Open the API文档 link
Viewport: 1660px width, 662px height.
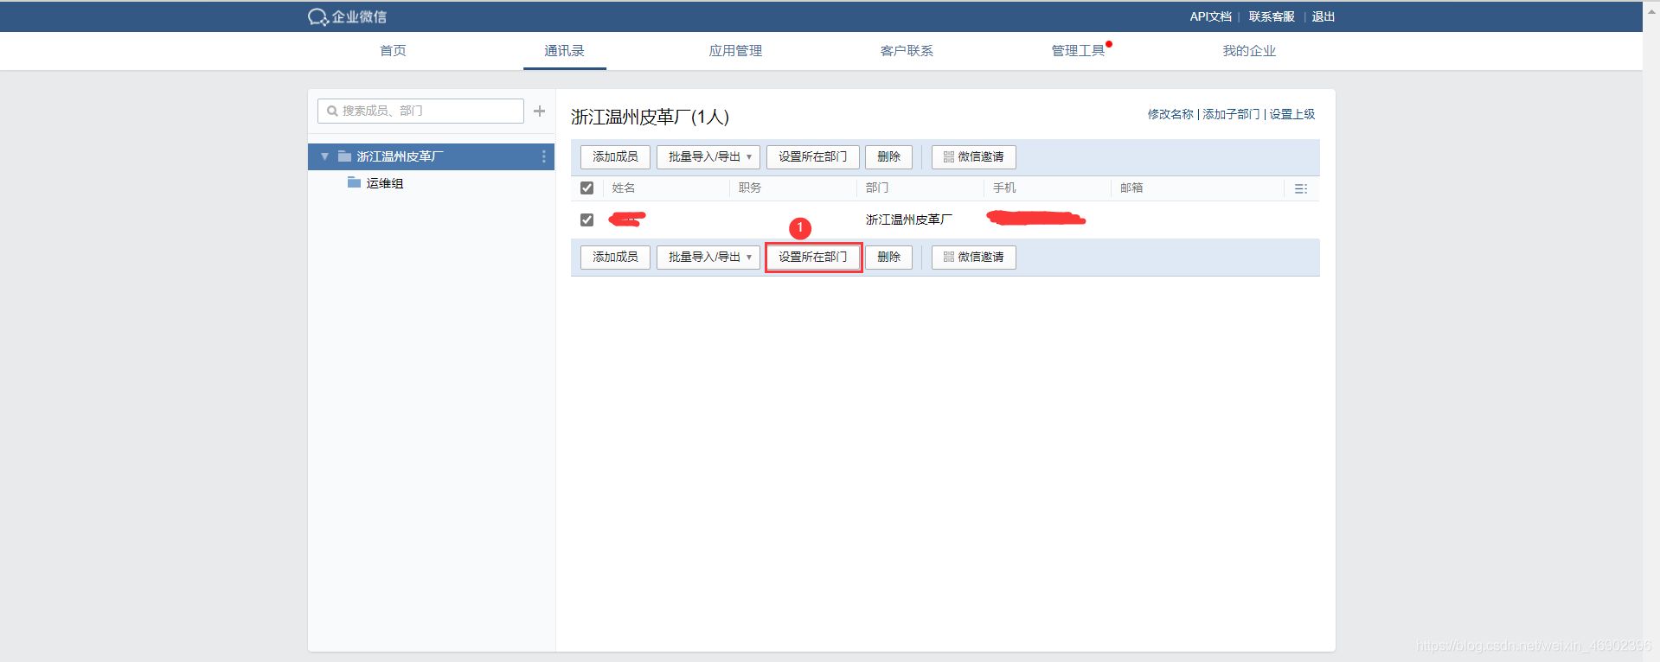[1210, 16]
